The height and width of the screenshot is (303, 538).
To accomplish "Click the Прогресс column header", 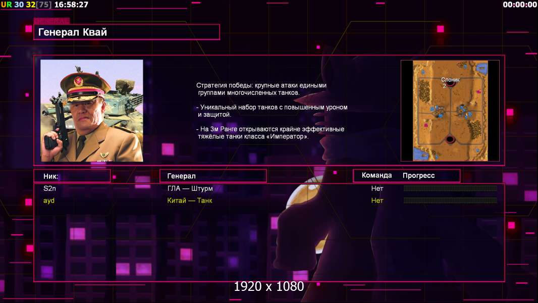I will tap(418, 175).
